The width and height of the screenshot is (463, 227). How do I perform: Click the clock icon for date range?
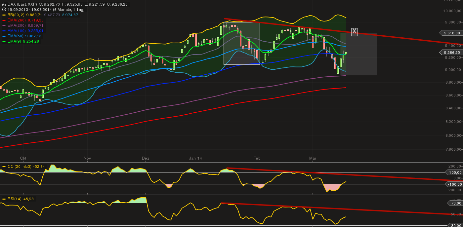pos(4,10)
